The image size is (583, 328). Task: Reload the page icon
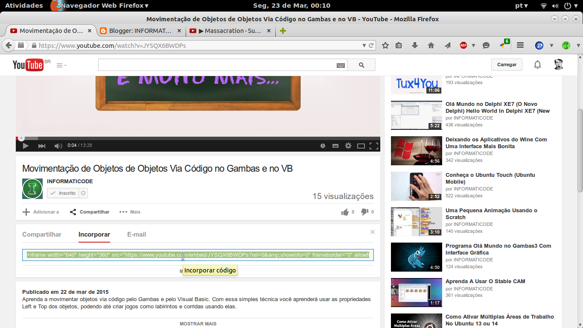click(x=371, y=45)
